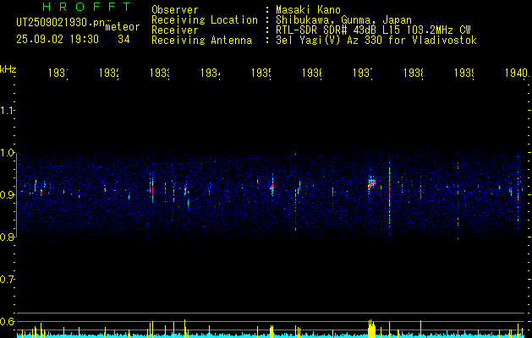532x338 pixels.
Task: Click the tall yellow power peak below 1937
Action: 372,328
